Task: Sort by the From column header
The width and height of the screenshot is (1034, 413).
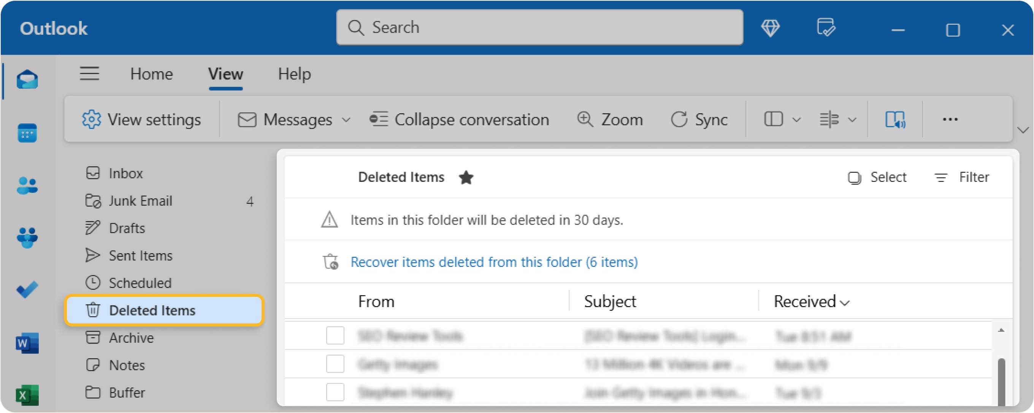Action: click(376, 301)
